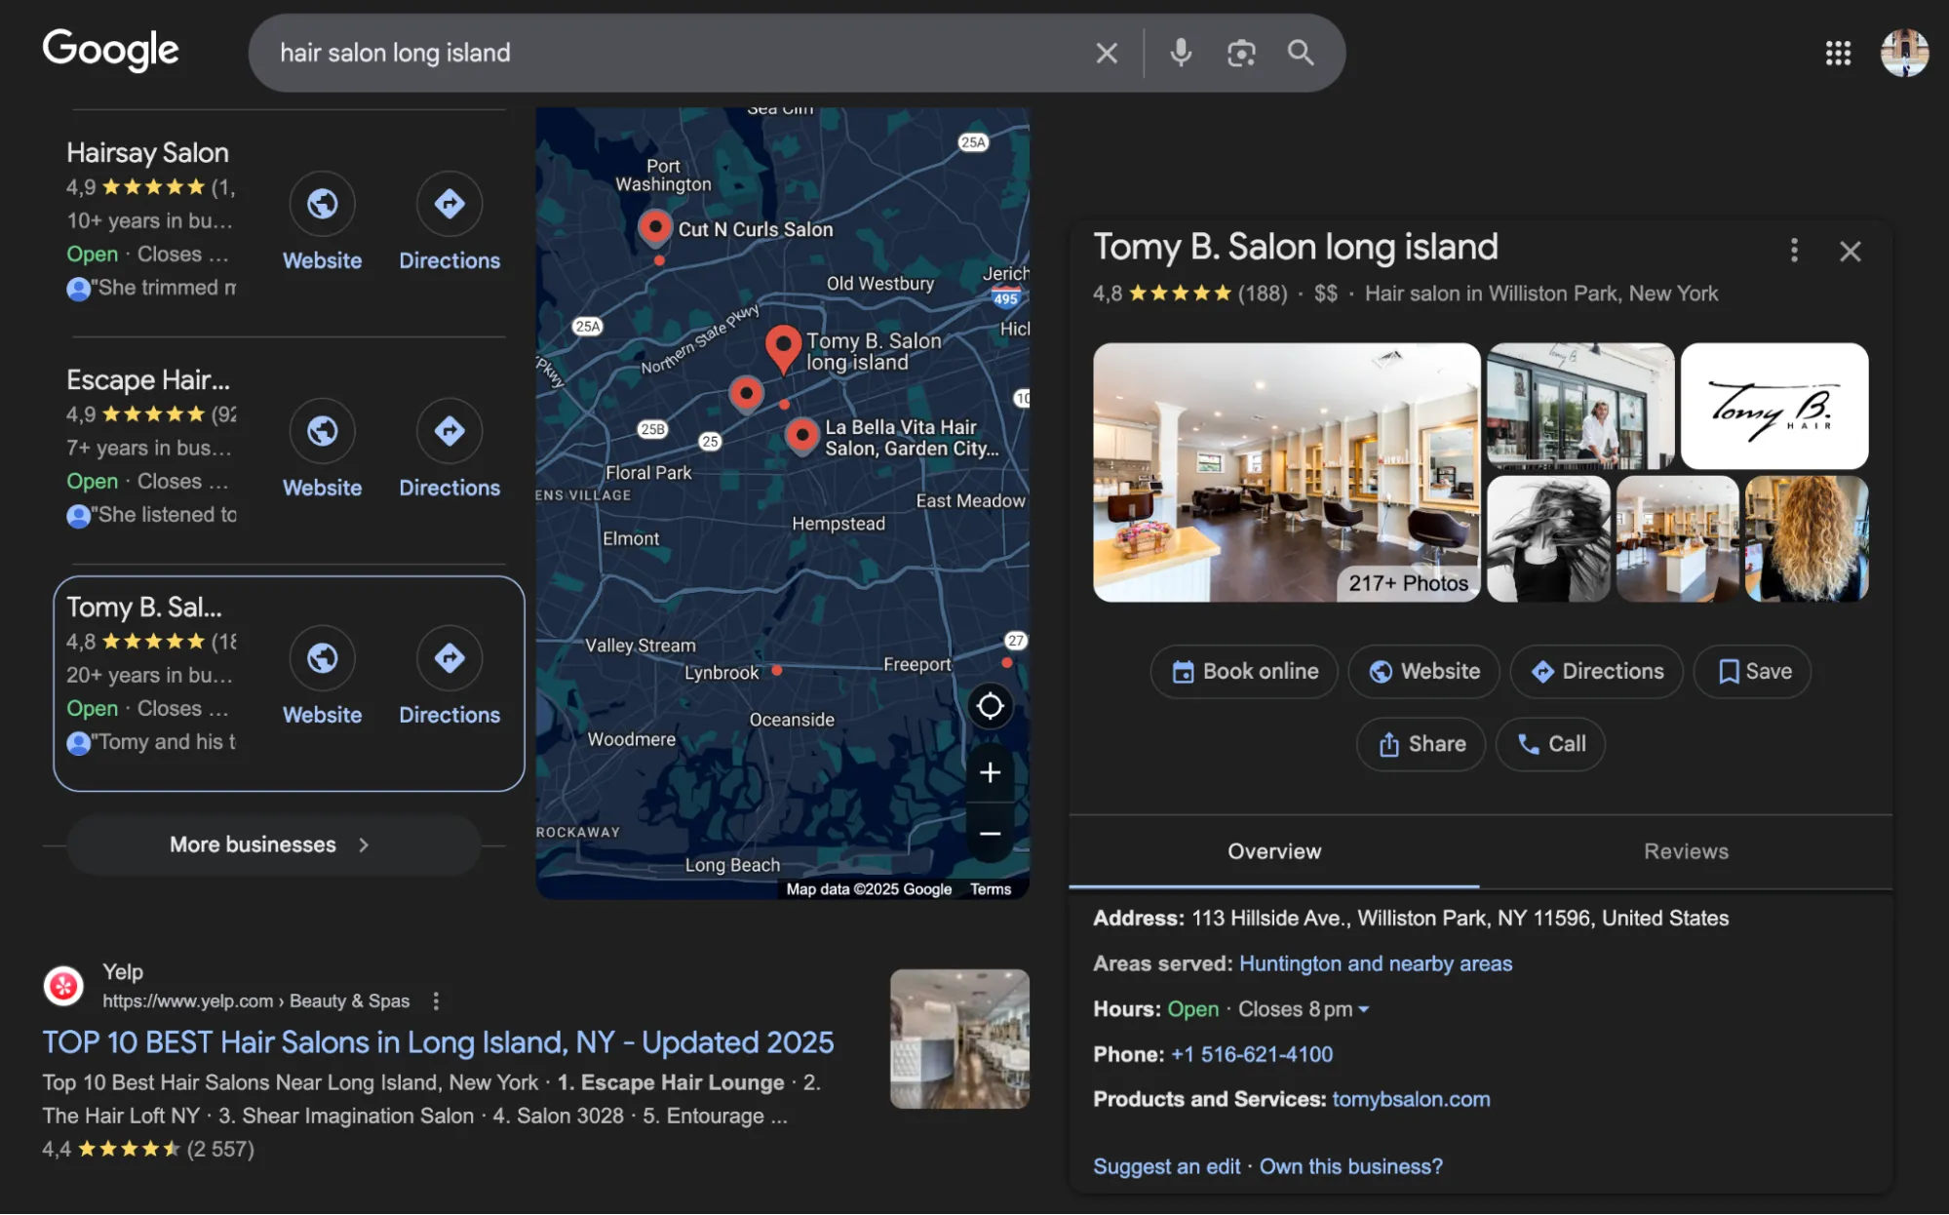This screenshot has height=1215, width=1949.
Task: Start a voice search with the microphone icon
Action: [1180, 54]
